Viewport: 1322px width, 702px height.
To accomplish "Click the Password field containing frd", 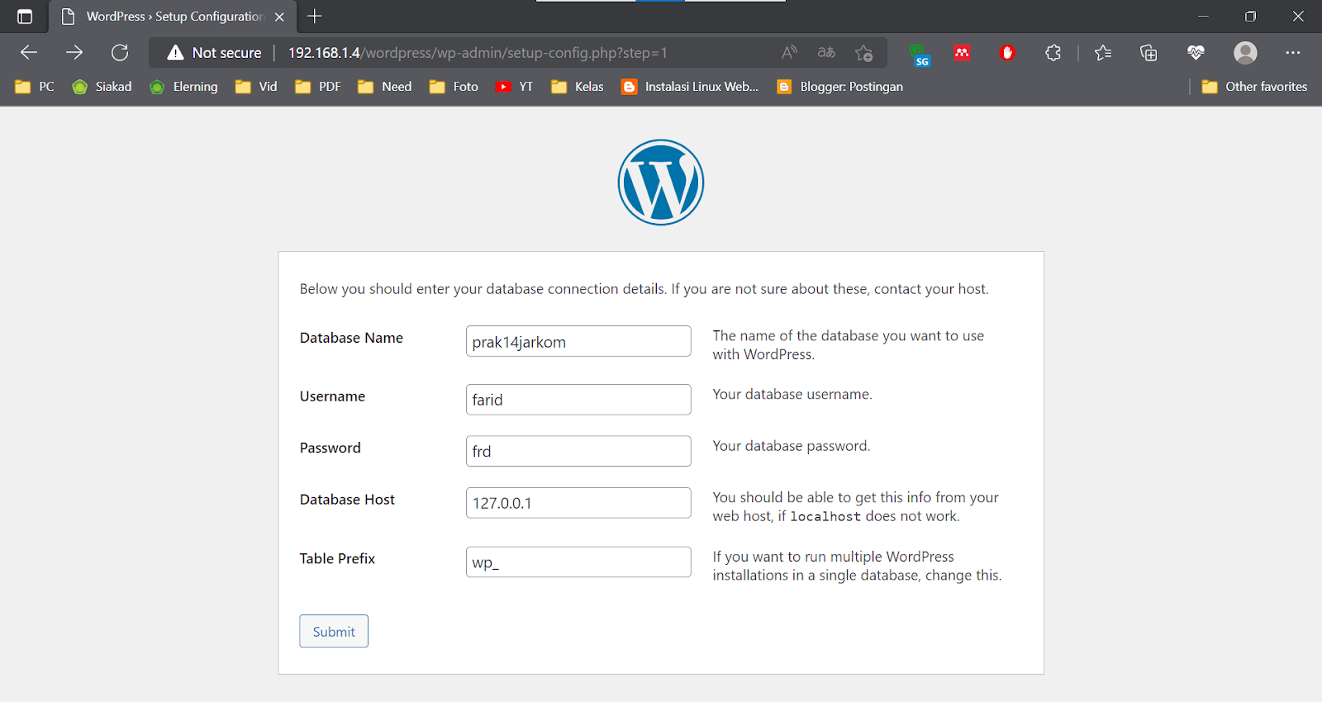I will (578, 451).
